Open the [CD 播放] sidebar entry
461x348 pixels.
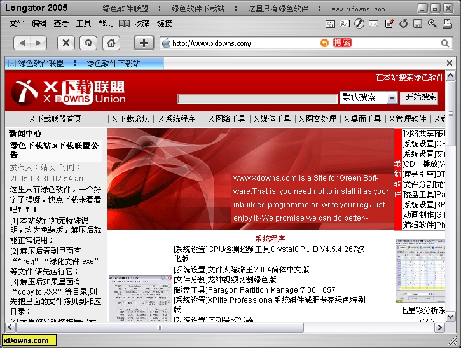click(x=423, y=164)
